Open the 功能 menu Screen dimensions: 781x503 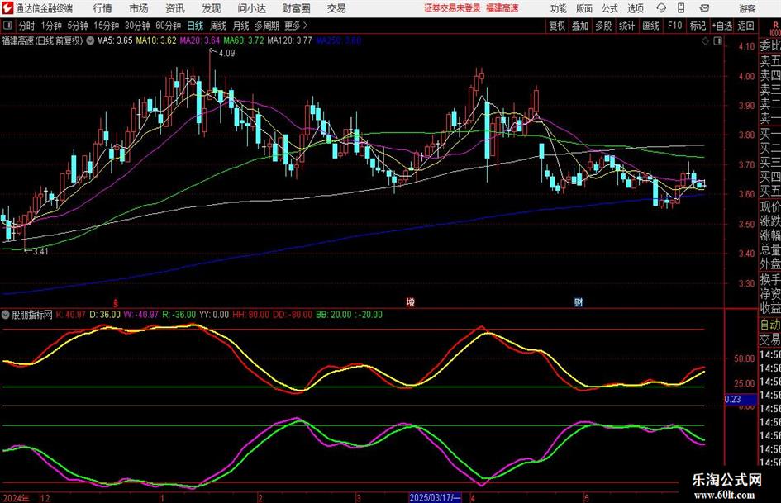click(559, 8)
